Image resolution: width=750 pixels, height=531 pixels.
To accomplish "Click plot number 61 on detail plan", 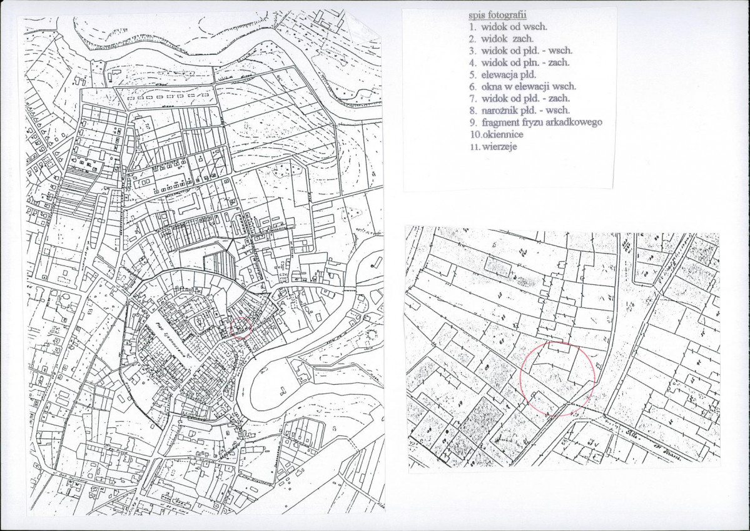I will point(502,340).
